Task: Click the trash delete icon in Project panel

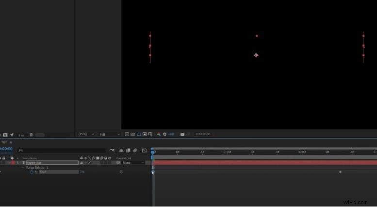Action: [x=31, y=135]
